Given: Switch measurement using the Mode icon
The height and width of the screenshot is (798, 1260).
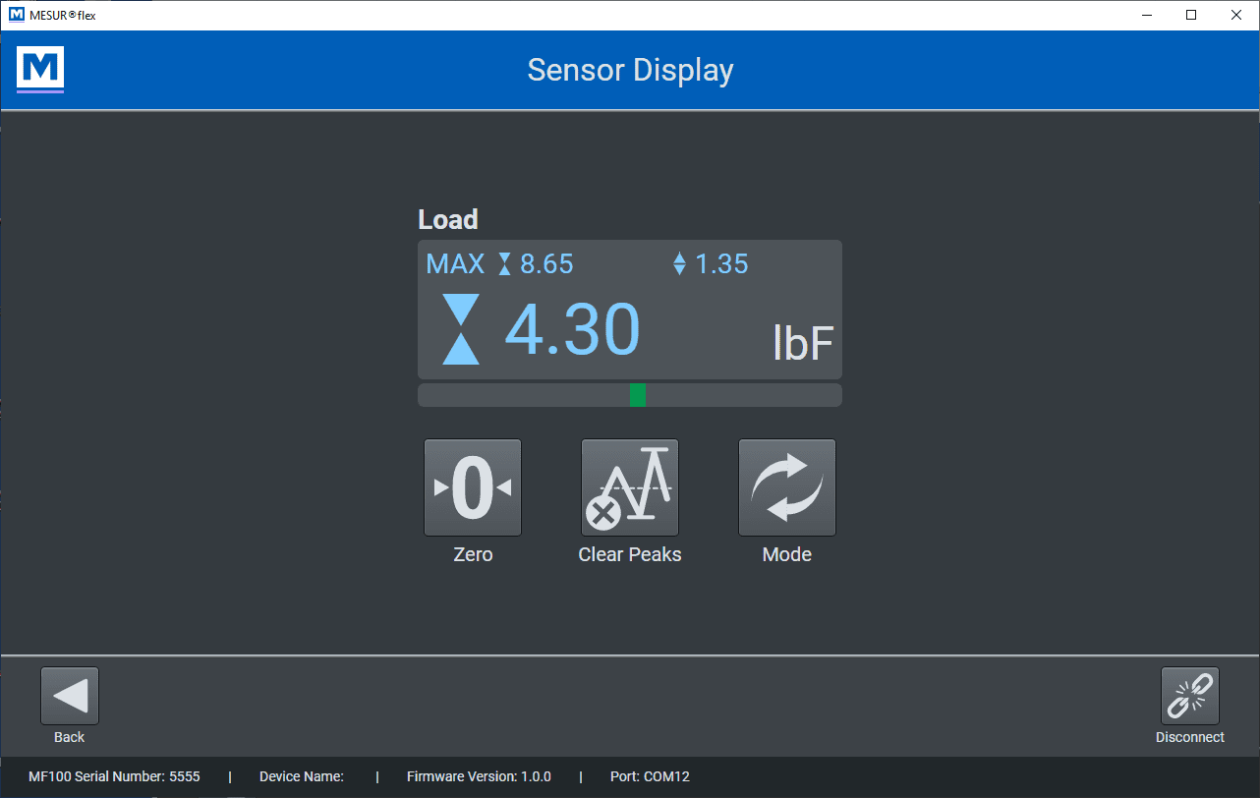Looking at the screenshot, I should [787, 487].
